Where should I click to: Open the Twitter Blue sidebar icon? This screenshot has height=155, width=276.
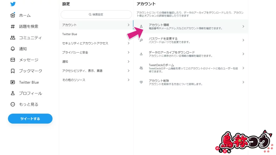13,82
